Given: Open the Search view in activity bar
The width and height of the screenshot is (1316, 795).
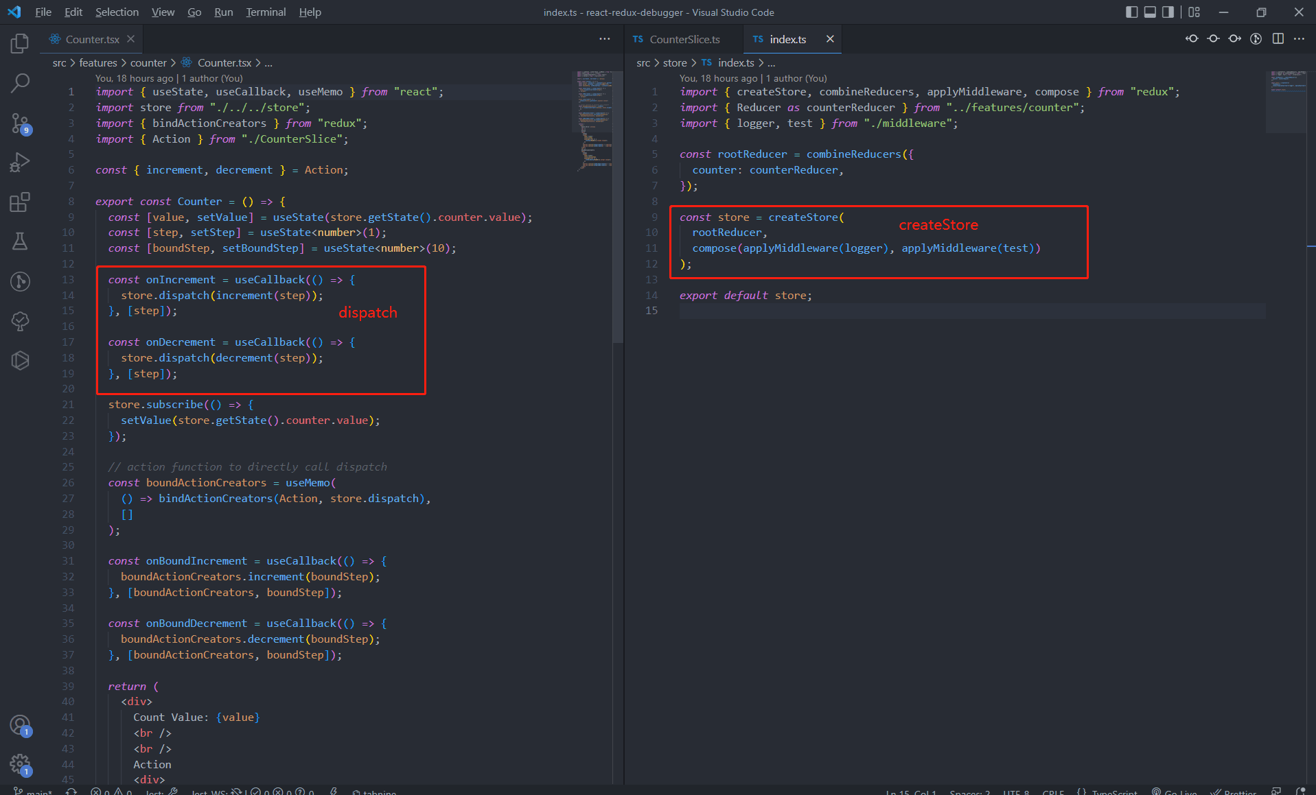Looking at the screenshot, I should [20, 83].
